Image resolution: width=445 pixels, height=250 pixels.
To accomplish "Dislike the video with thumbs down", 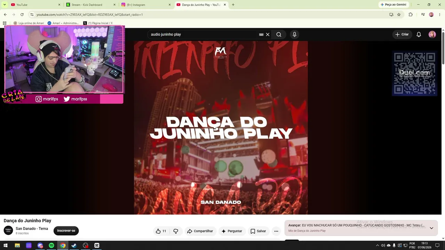I will [176, 231].
